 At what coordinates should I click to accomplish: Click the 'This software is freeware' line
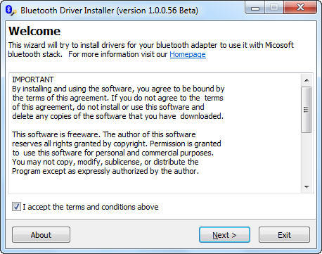[x=104, y=134]
